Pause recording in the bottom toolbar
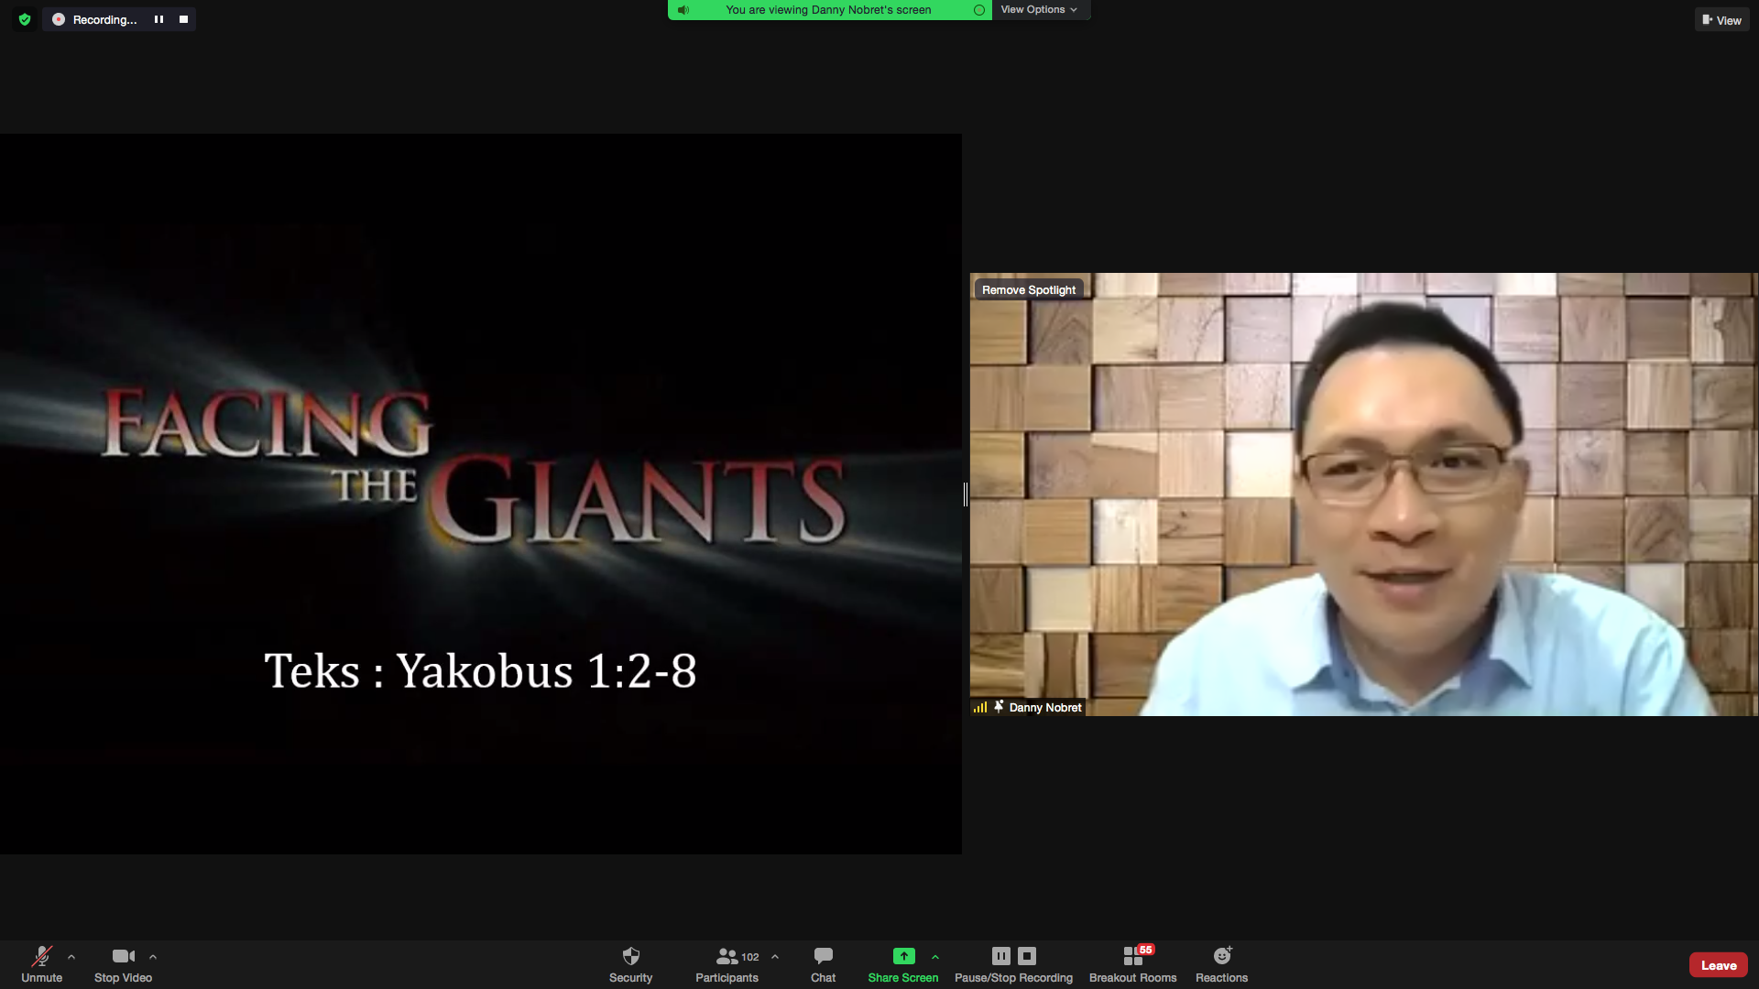This screenshot has width=1759, height=989. (x=1000, y=956)
